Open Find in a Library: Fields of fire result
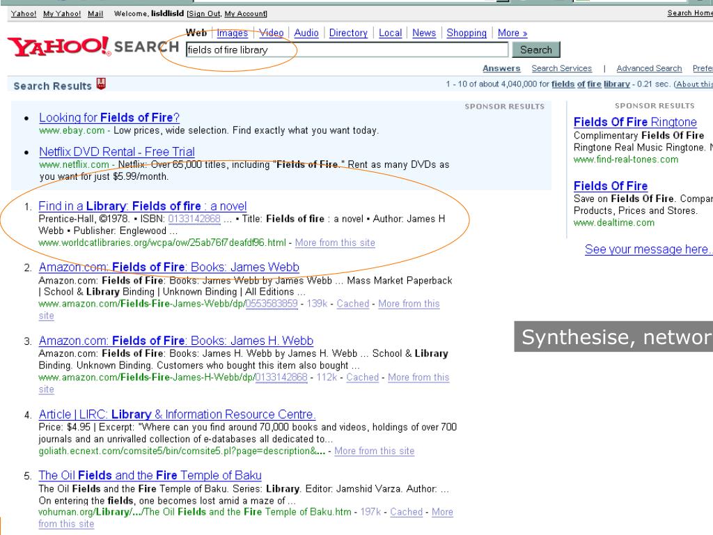The width and height of the screenshot is (713, 535). [x=143, y=206]
